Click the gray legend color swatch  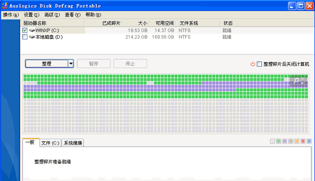291,141
